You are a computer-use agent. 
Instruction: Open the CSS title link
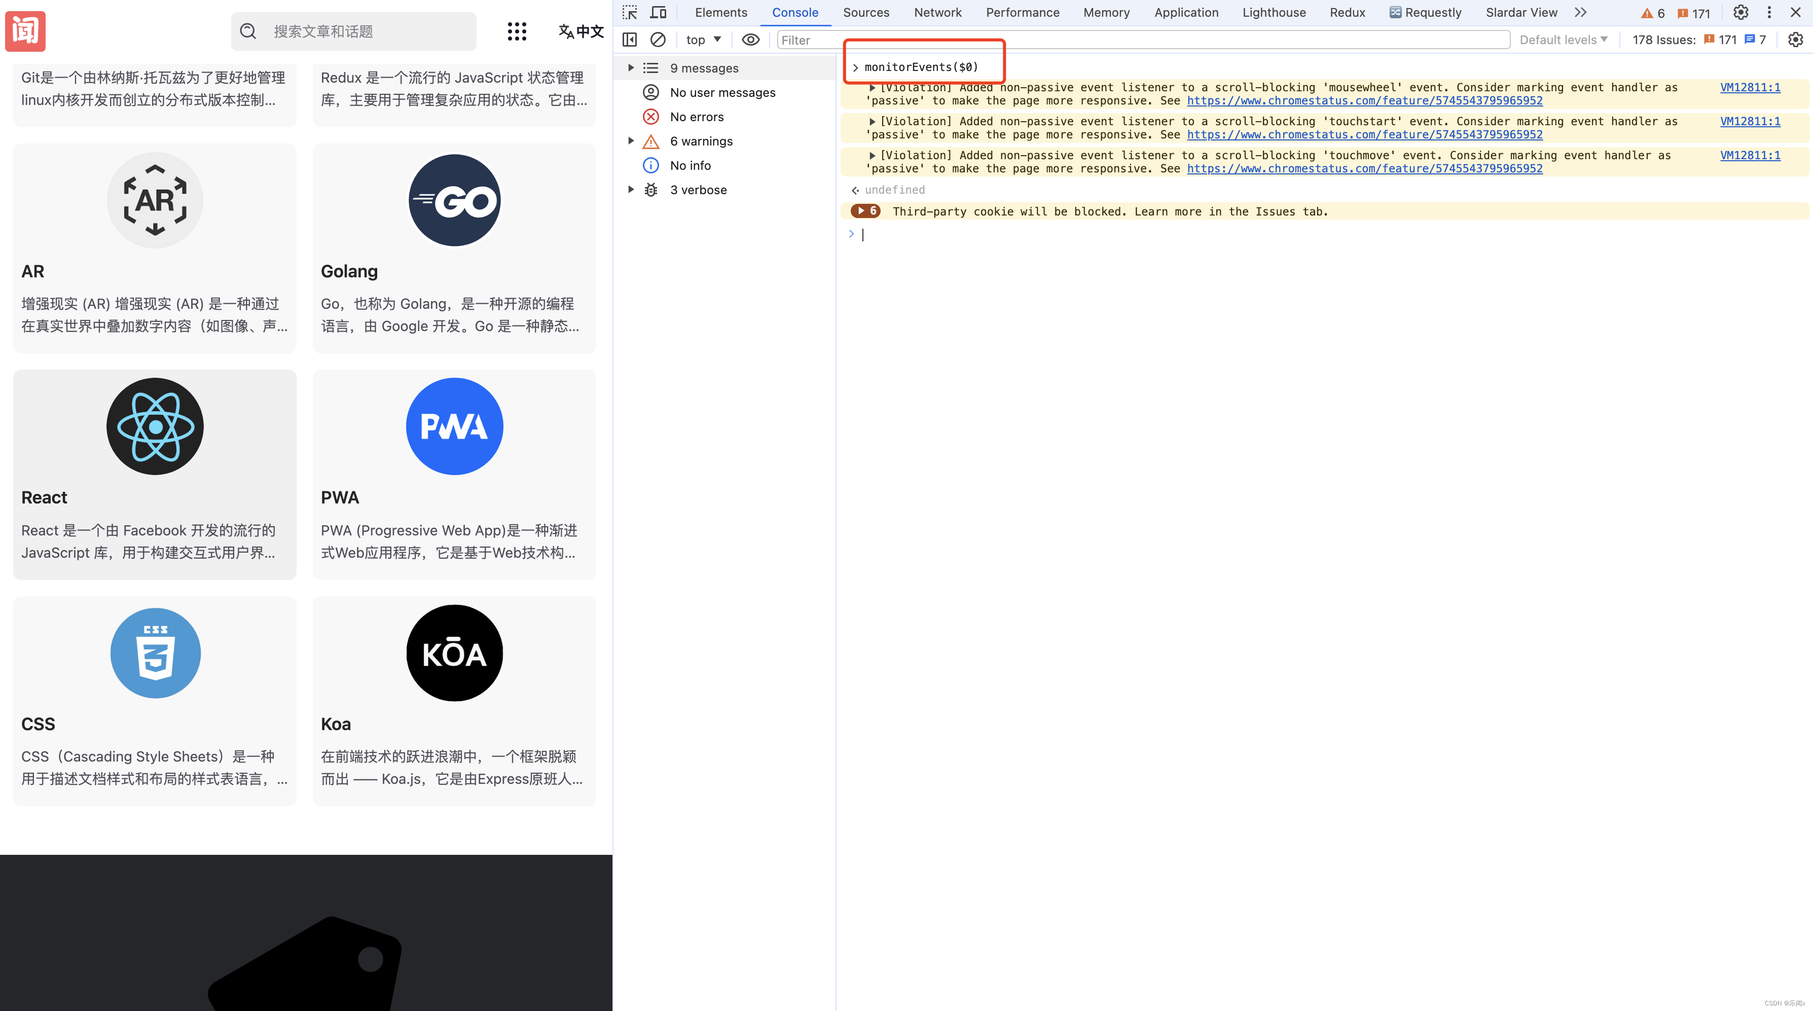tap(38, 725)
